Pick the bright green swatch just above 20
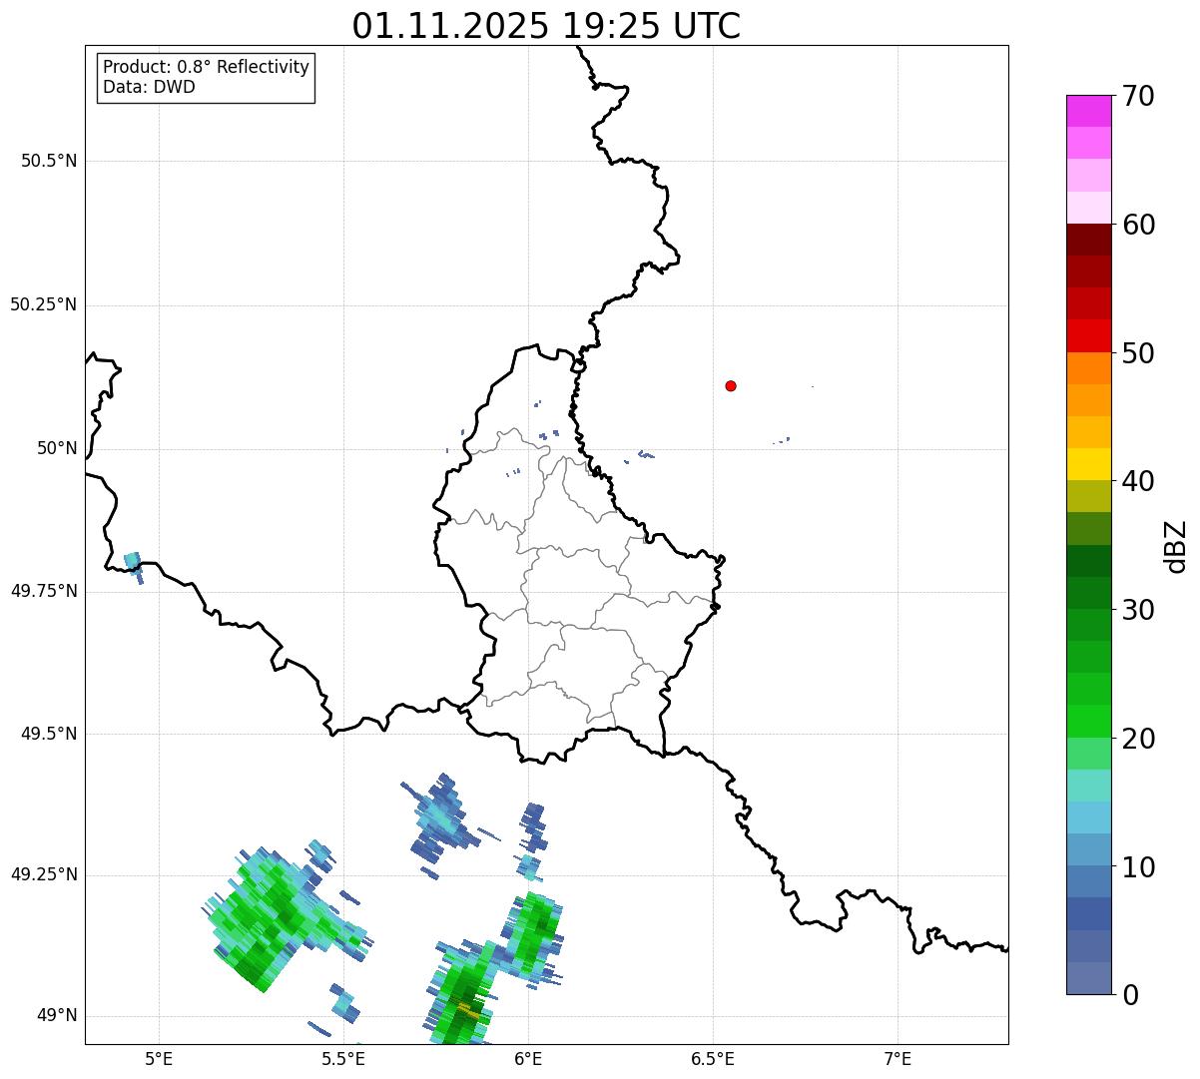1200x1079 pixels. (1088, 722)
